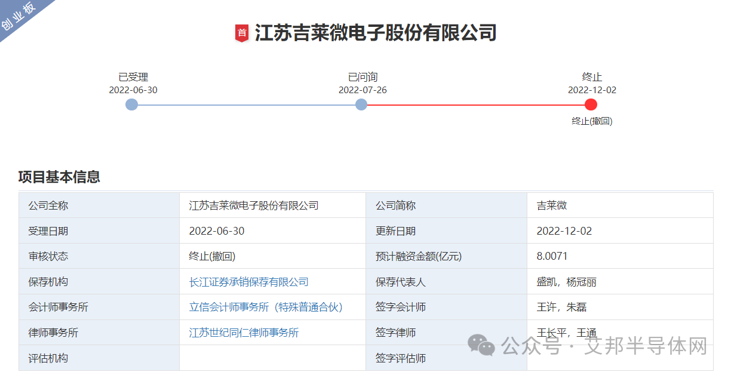Click the 已问询 timeline dot
The height and width of the screenshot is (375, 731).
(x=361, y=104)
